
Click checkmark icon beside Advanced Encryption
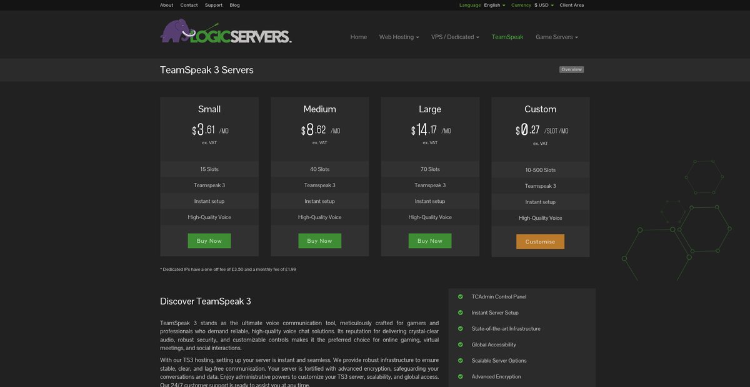[x=461, y=376]
